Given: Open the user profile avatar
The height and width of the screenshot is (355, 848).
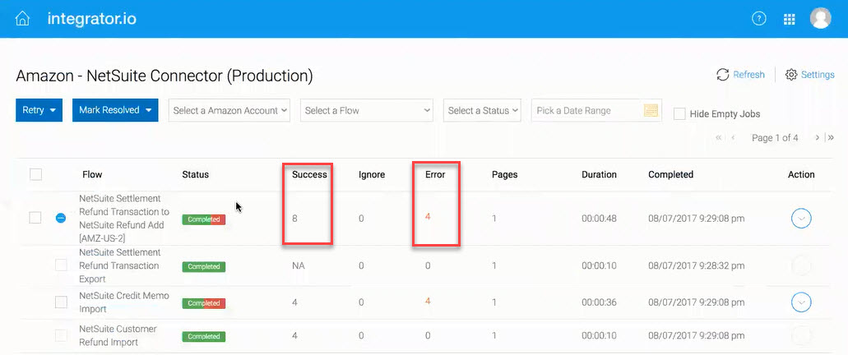Looking at the screenshot, I should point(820,18).
